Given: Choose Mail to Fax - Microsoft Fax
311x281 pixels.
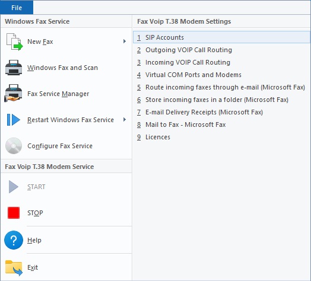Looking at the screenshot, I should (x=221, y=125).
